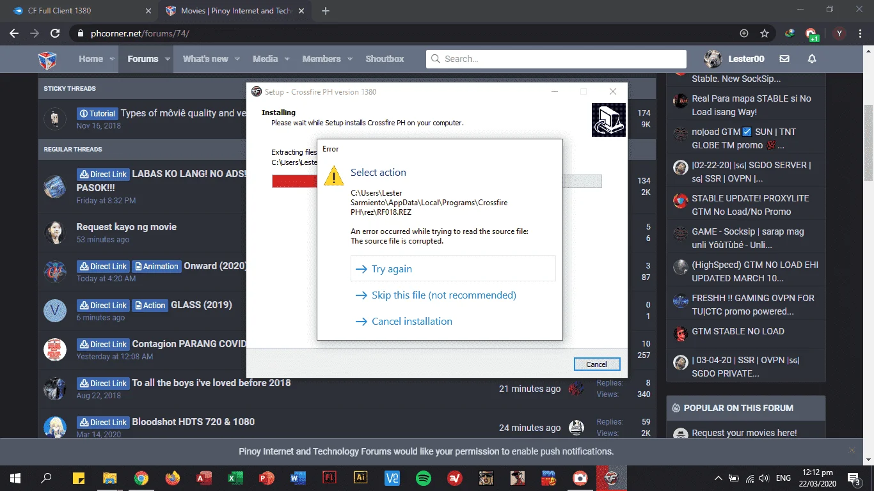Open the Media navigation item
Viewport: 874px width, 491px height.
[265, 59]
